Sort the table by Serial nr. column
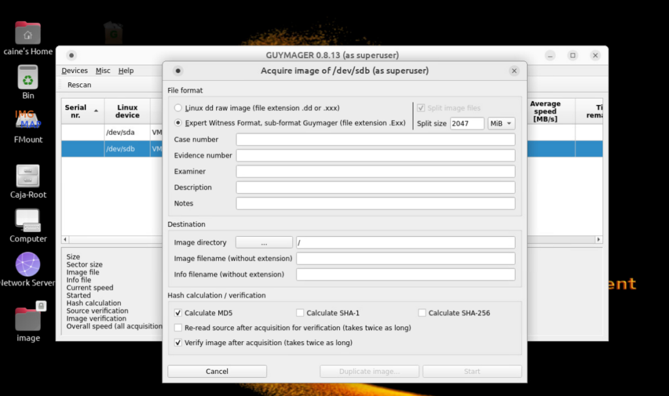Screen dimensions: 669x396 (83, 112)
